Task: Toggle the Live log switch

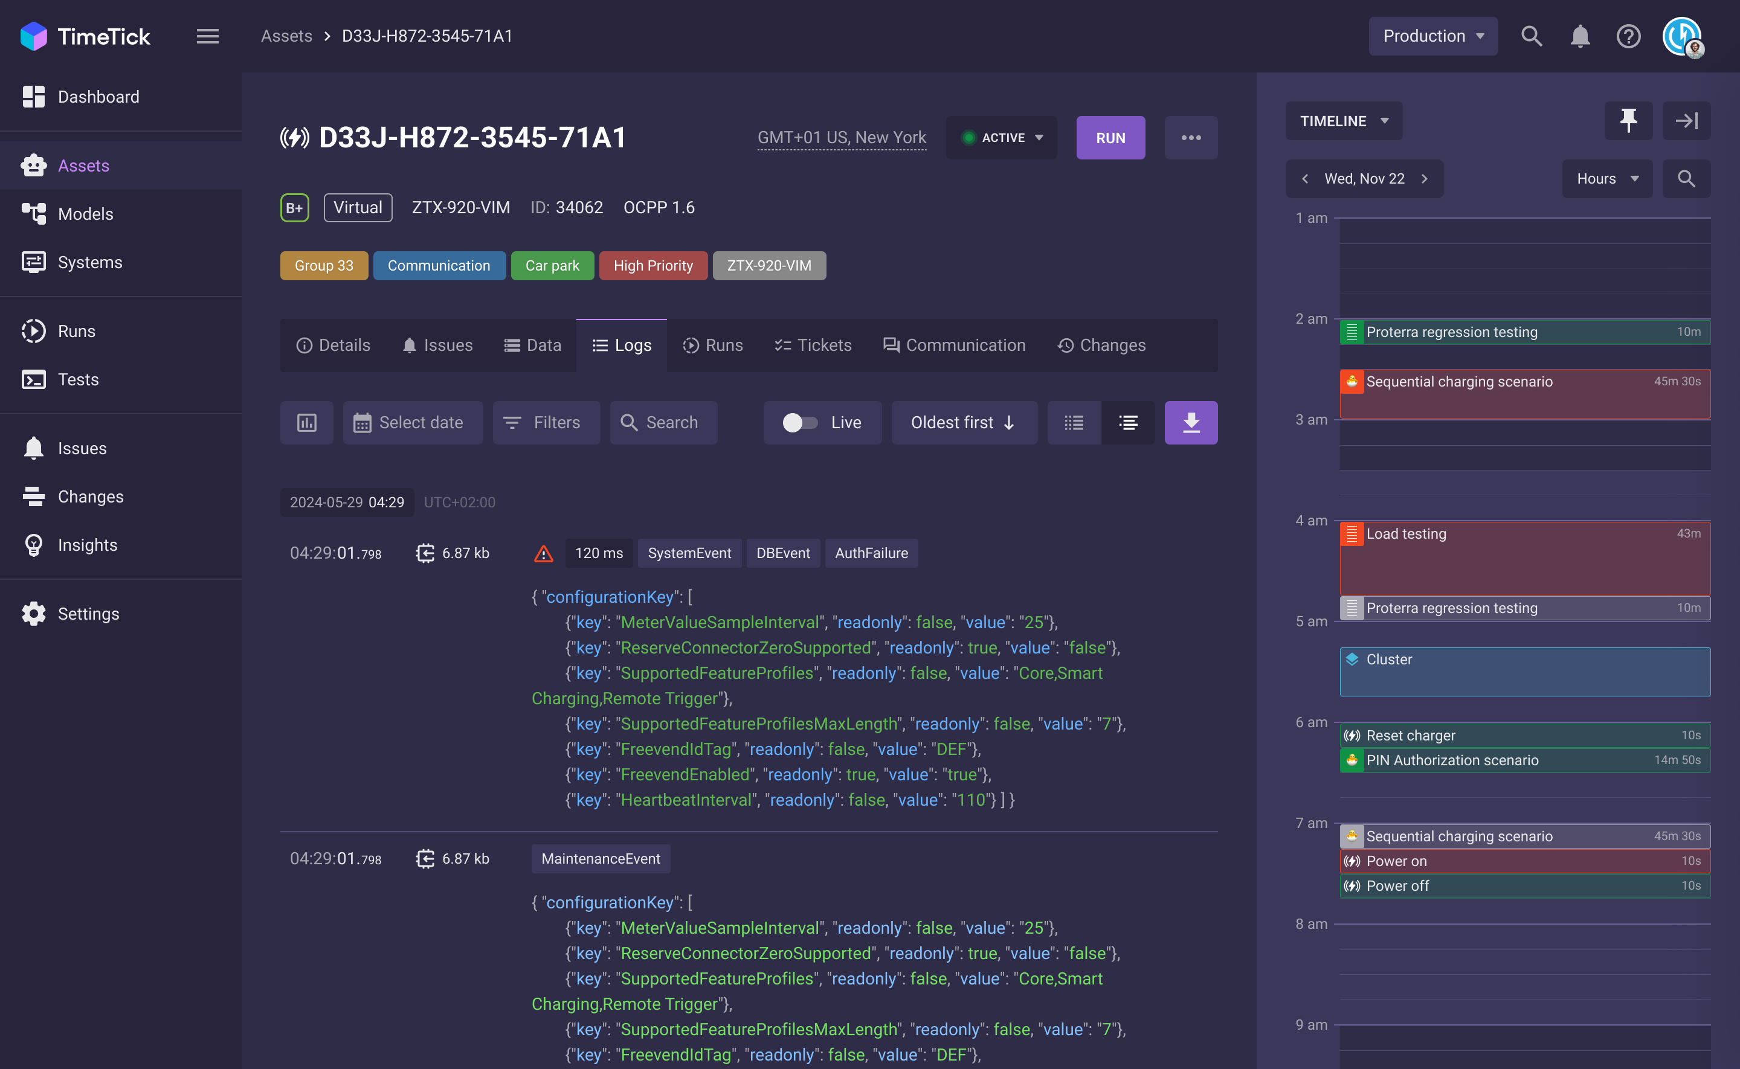Action: [x=800, y=423]
